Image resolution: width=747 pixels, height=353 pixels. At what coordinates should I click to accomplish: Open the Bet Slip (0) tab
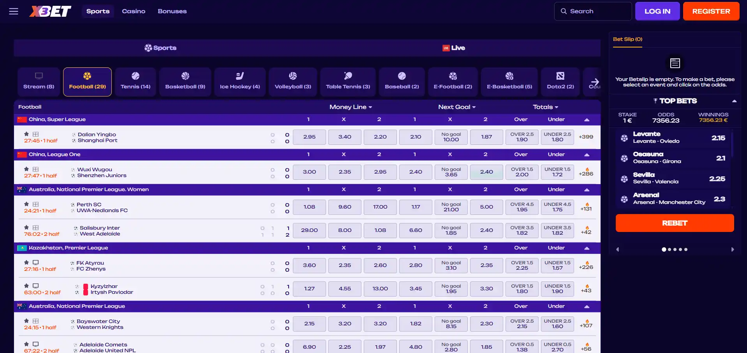[x=627, y=39]
